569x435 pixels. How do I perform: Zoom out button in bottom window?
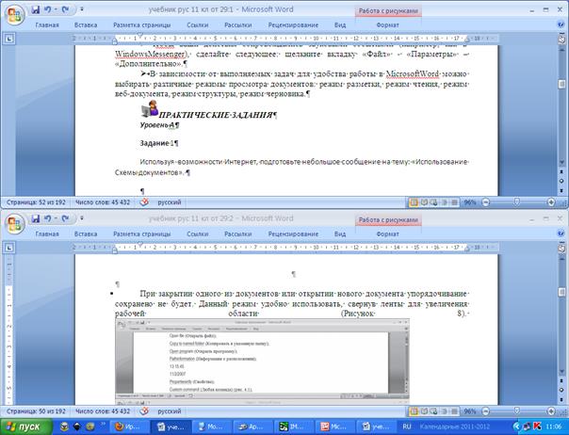(485, 411)
